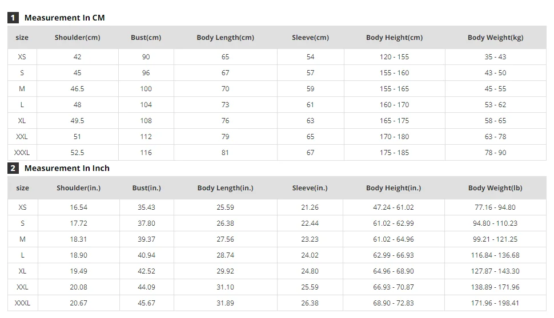Select the Shoulder(cm) column header
The image size is (554, 318).
[x=77, y=38]
